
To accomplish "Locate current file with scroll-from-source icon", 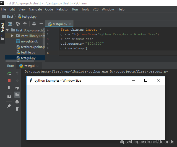I will pyautogui.click(x=18, y=24).
